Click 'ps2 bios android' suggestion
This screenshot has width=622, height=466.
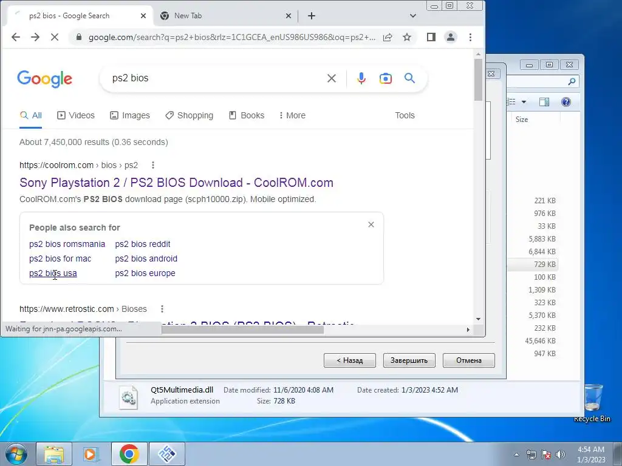(x=146, y=258)
